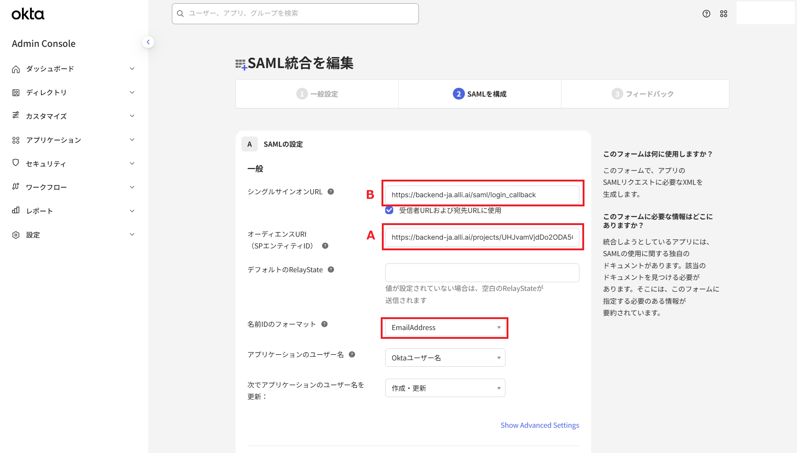This screenshot has height=453, width=797.
Task: Click the help icon beside SPエンティティID
Action: click(325, 246)
